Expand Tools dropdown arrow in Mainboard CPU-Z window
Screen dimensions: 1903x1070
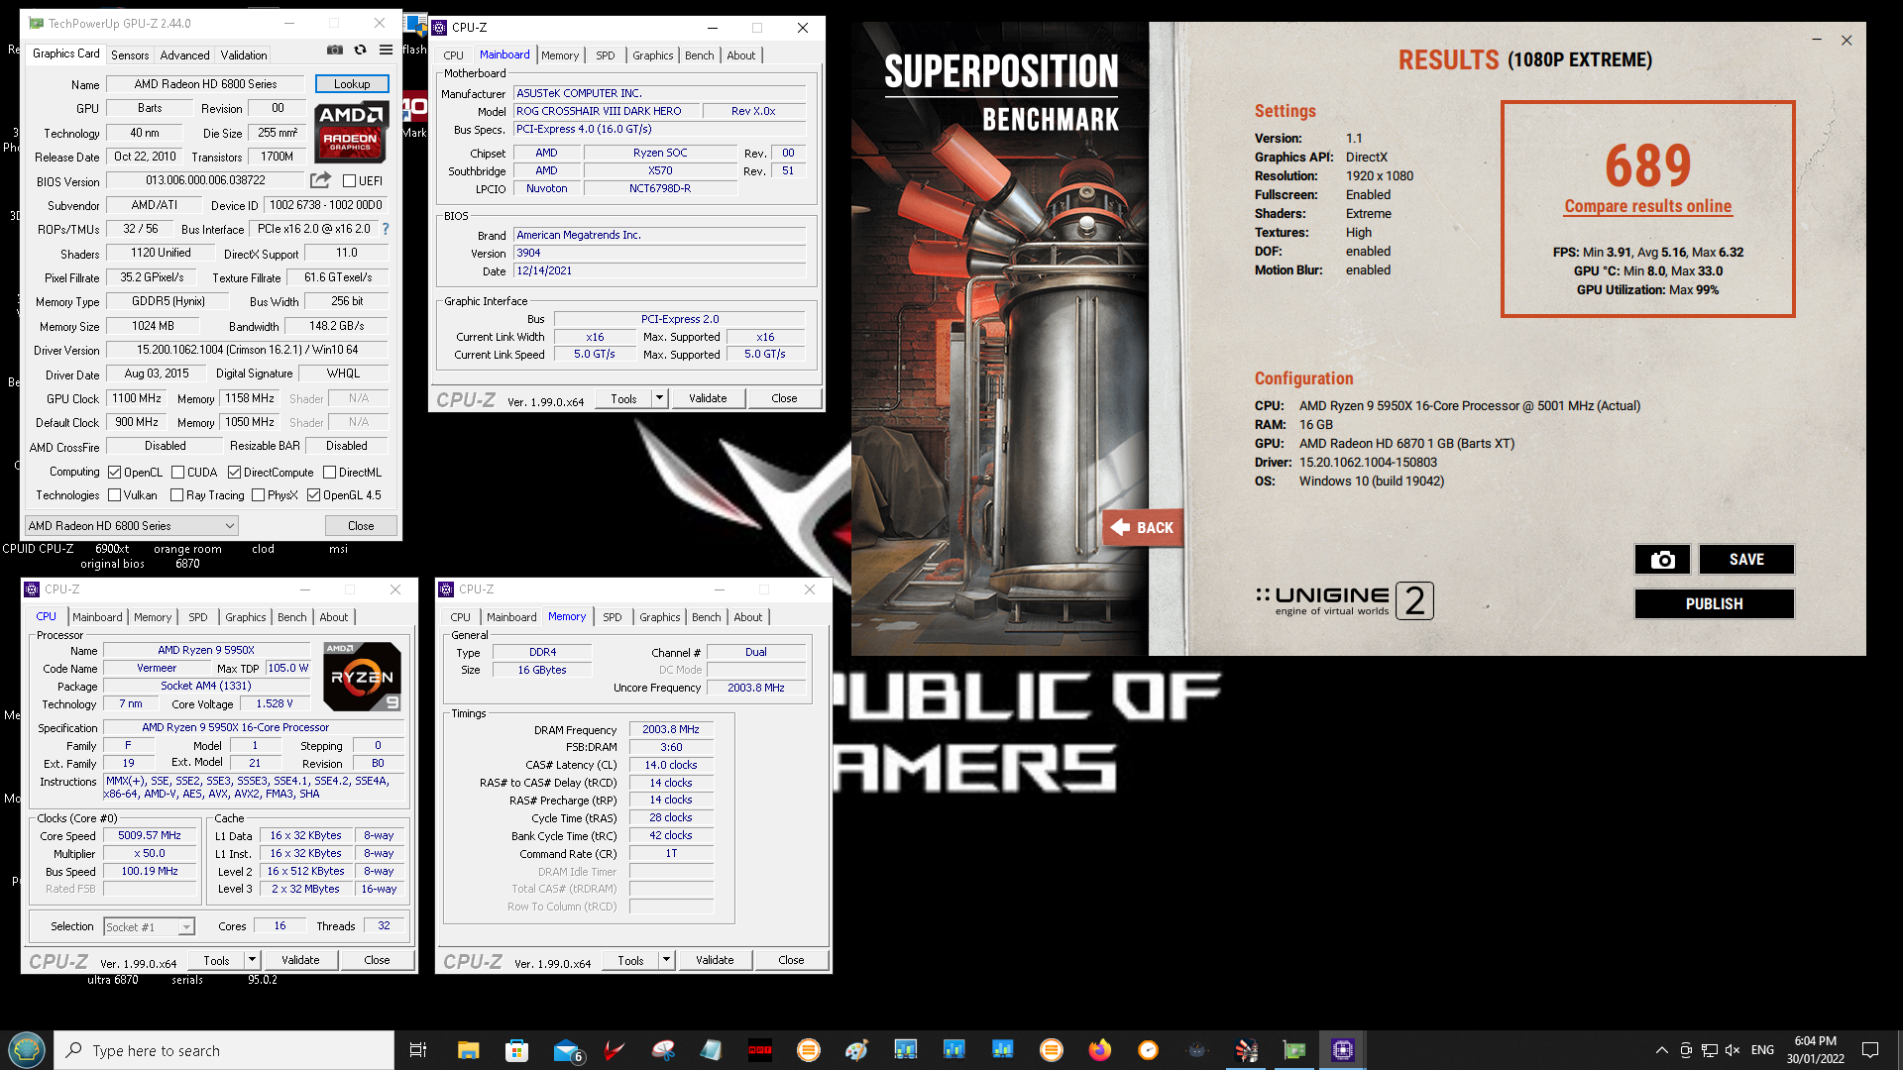pyautogui.click(x=659, y=398)
